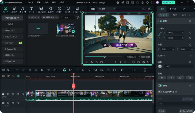Click the キーフレームパネル button
This screenshot has height=113, width=195.
click(x=186, y=111)
